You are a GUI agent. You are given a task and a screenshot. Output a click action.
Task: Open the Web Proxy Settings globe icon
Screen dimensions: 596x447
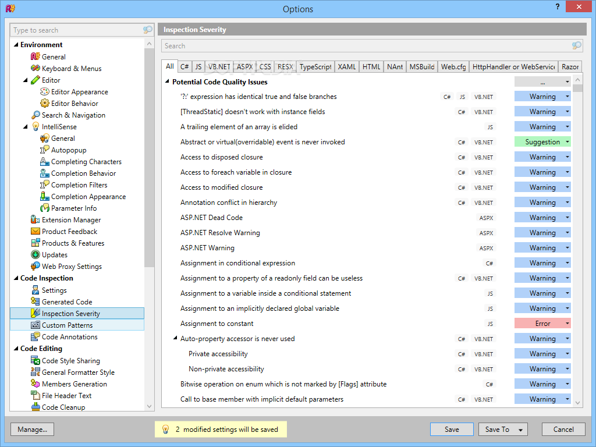click(x=35, y=267)
